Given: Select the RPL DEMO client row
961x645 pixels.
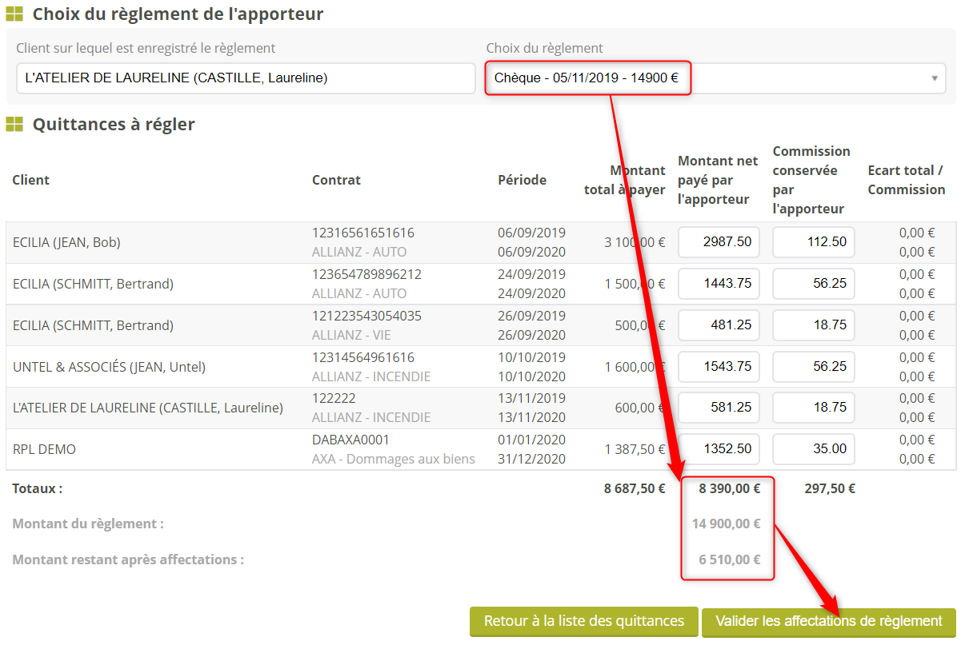Looking at the screenshot, I should tap(44, 449).
